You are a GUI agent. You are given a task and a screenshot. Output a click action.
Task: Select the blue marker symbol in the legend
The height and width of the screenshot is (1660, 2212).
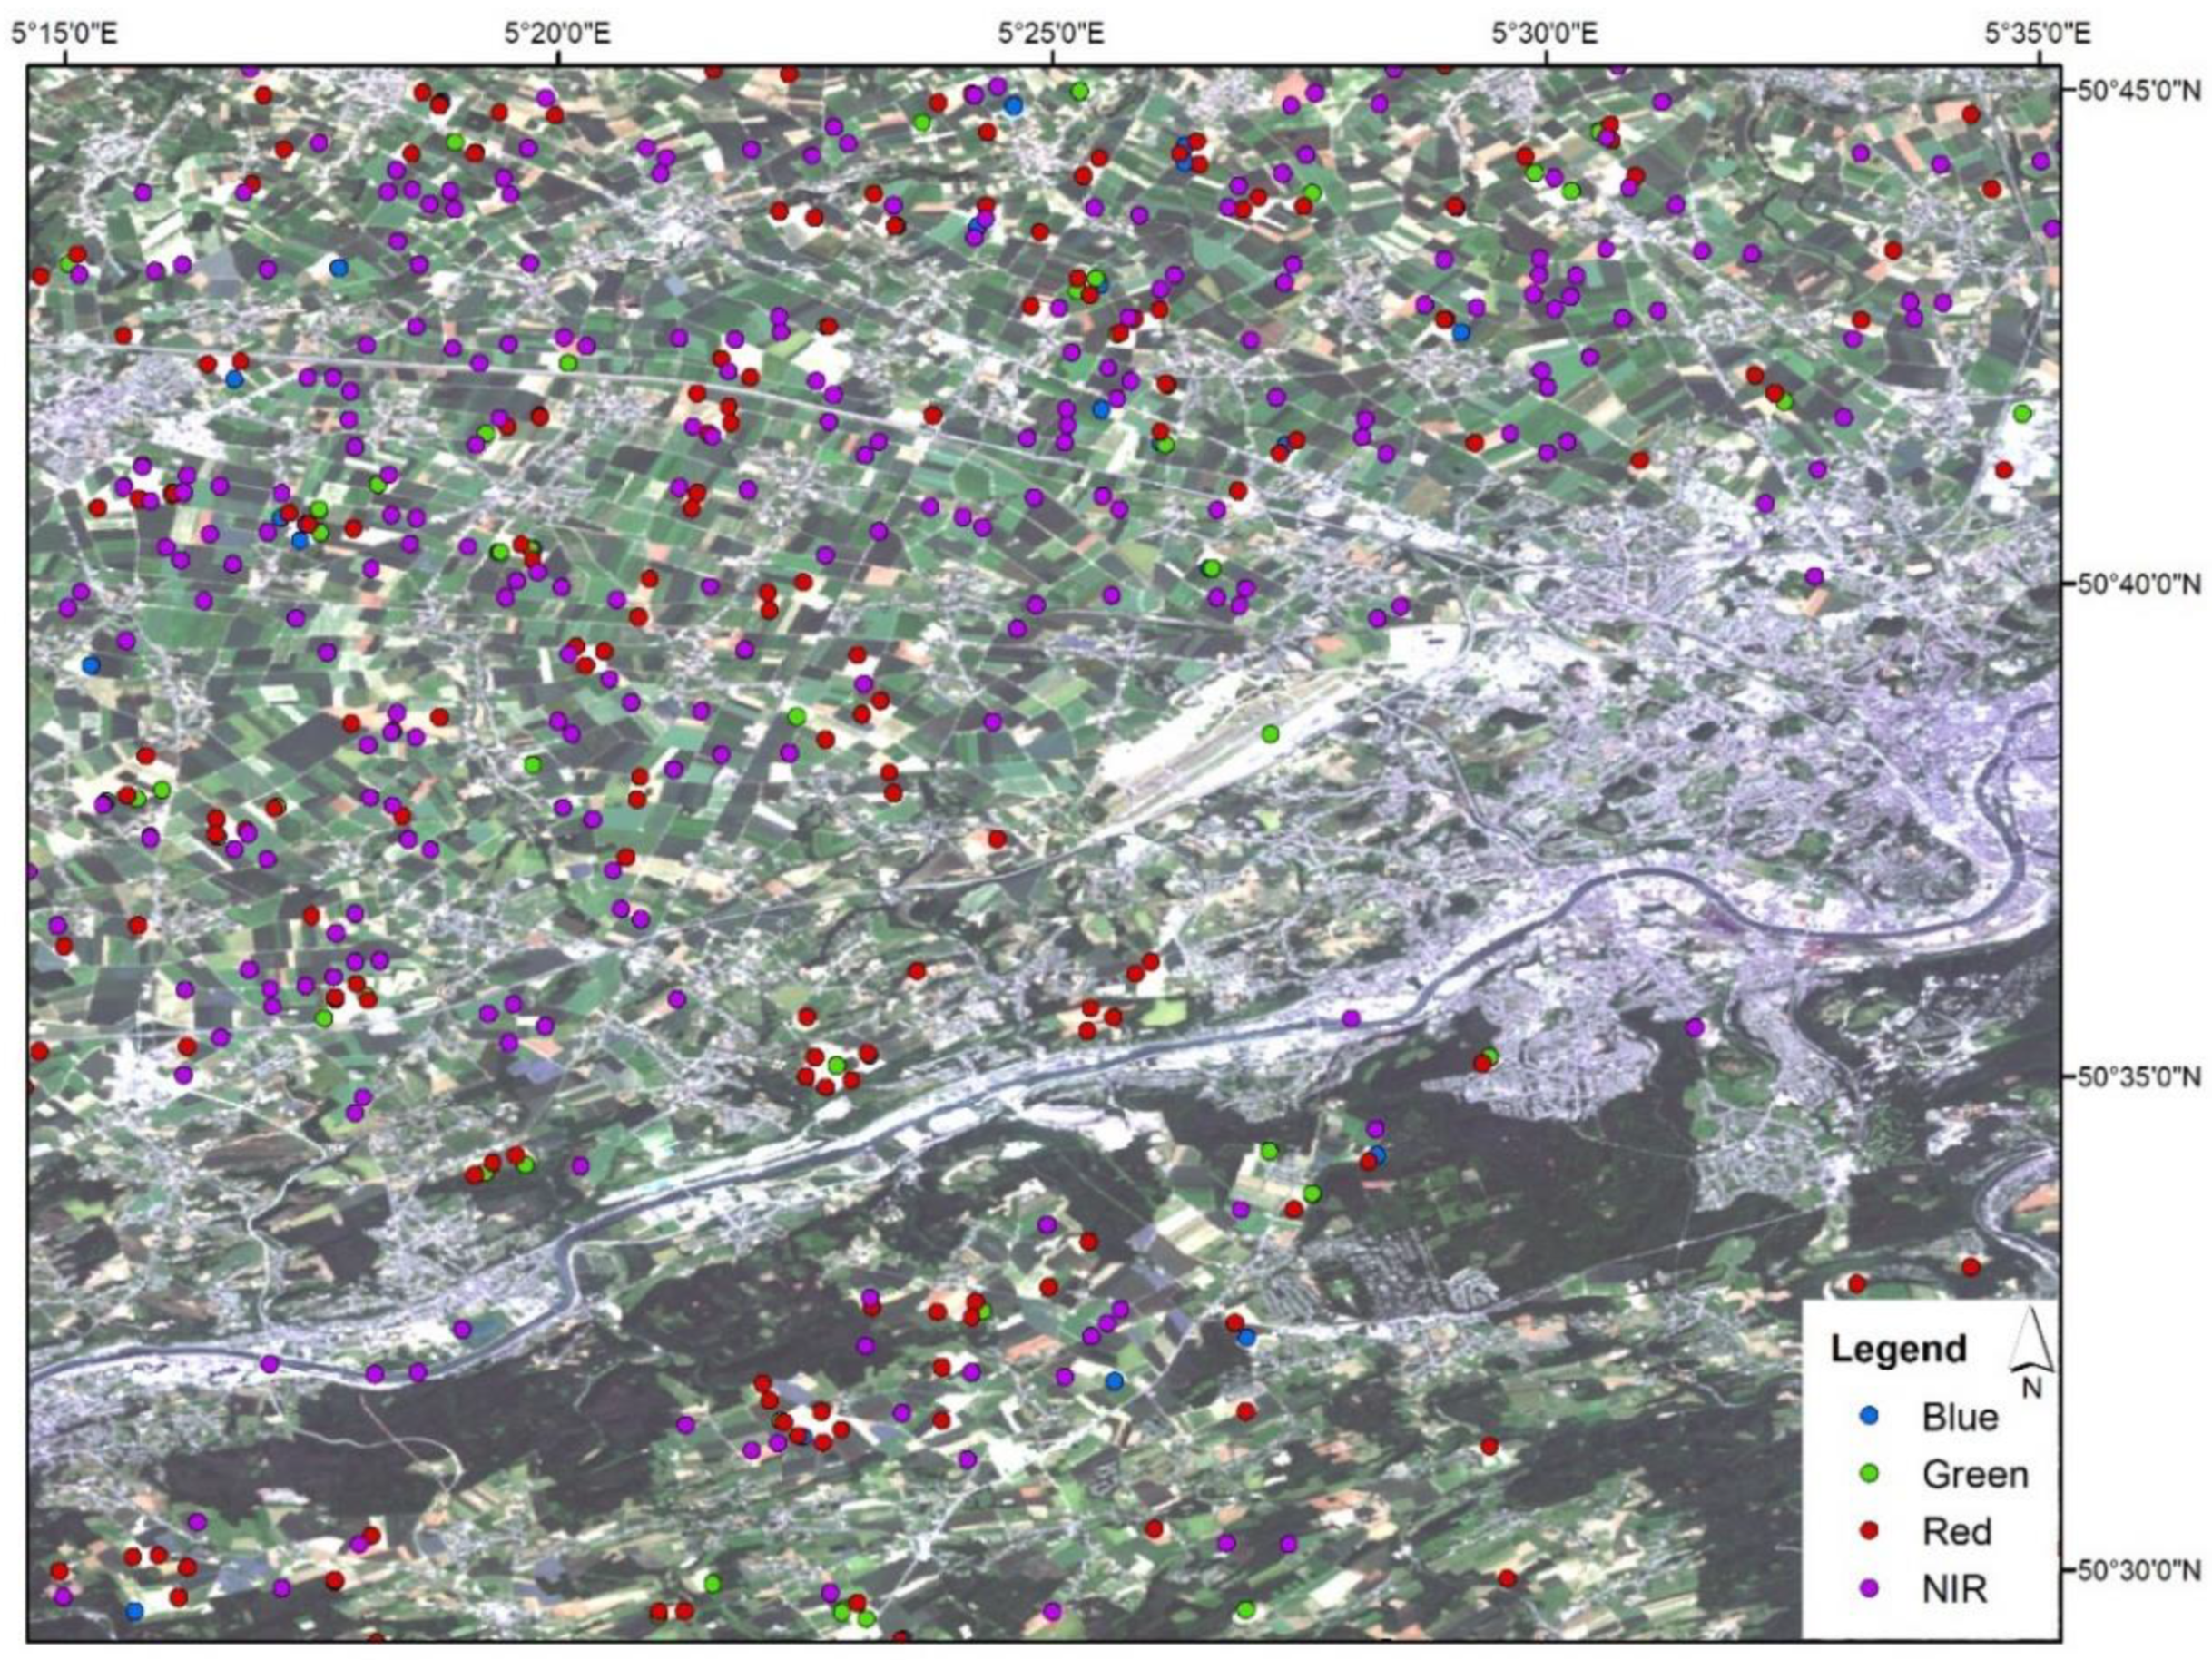coord(1868,1418)
